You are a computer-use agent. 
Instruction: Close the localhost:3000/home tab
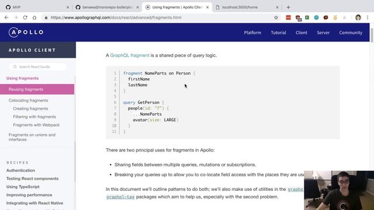click(277, 8)
